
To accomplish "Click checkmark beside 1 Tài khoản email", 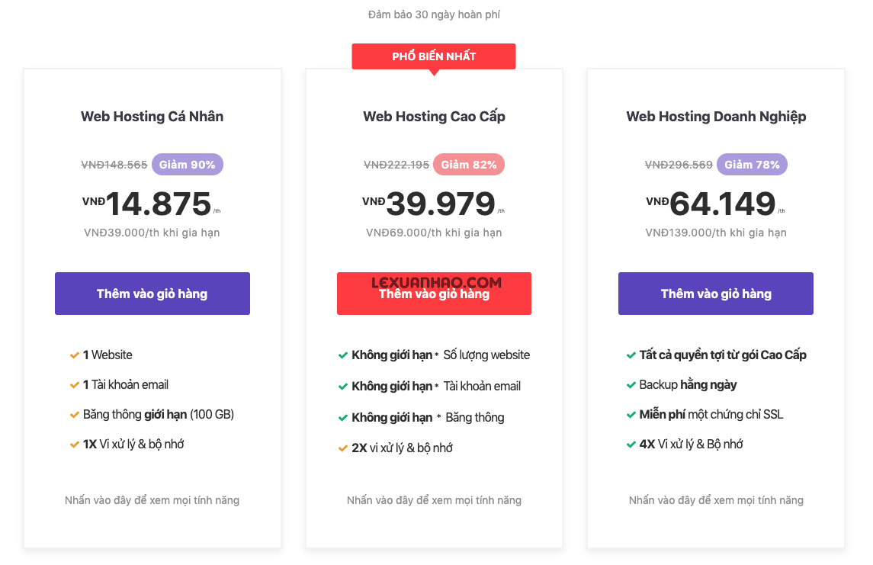I will [74, 385].
